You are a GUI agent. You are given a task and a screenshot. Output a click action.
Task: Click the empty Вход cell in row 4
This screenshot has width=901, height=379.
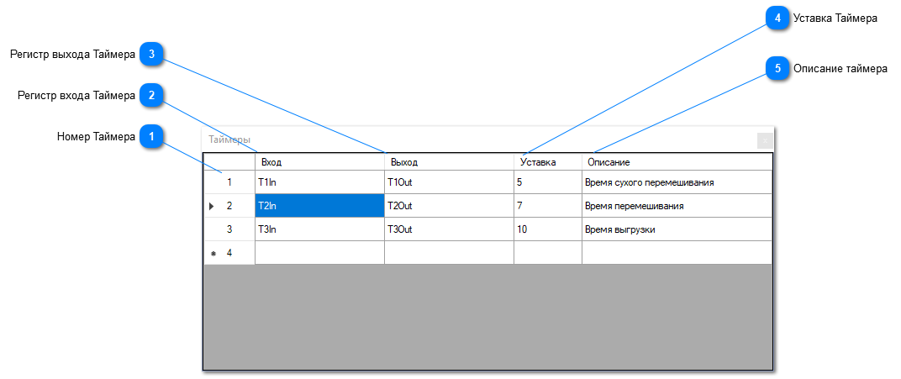click(x=319, y=253)
